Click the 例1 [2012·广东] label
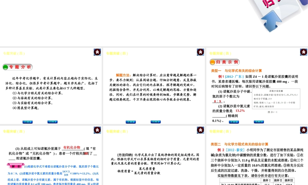Viewport: 308px width, 185px height. (231, 76)
